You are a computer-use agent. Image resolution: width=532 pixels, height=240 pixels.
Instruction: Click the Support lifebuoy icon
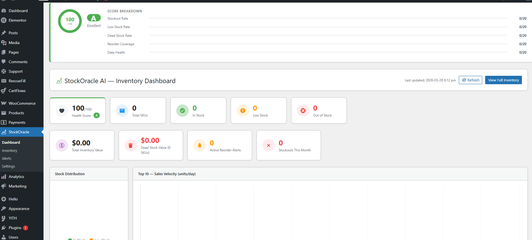click(x=4, y=71)
